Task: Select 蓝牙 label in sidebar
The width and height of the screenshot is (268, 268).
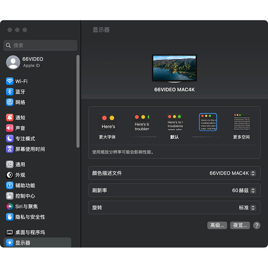Action: tap(20, 92)
